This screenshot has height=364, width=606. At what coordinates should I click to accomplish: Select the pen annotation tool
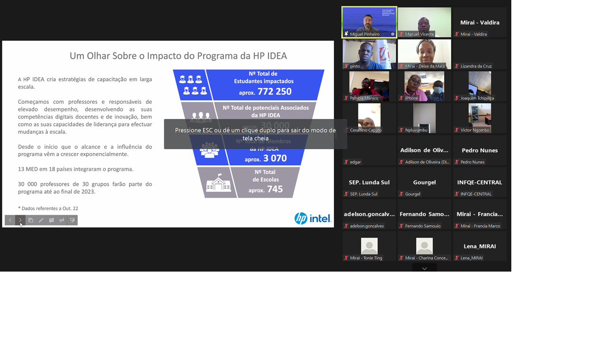pyautogui.click(x=41, y=220)
